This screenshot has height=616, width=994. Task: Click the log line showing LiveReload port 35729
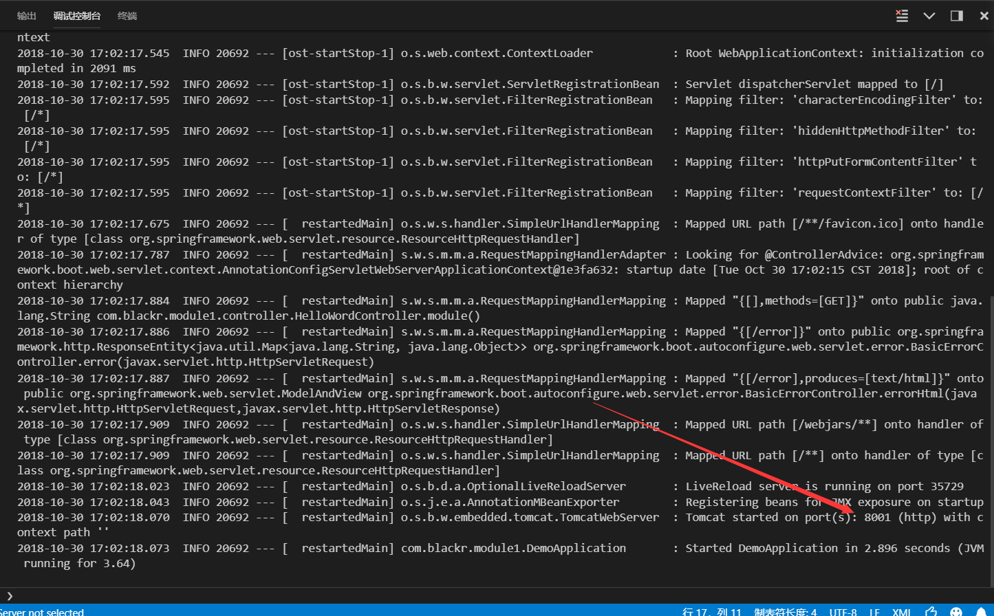click(482, 486)
